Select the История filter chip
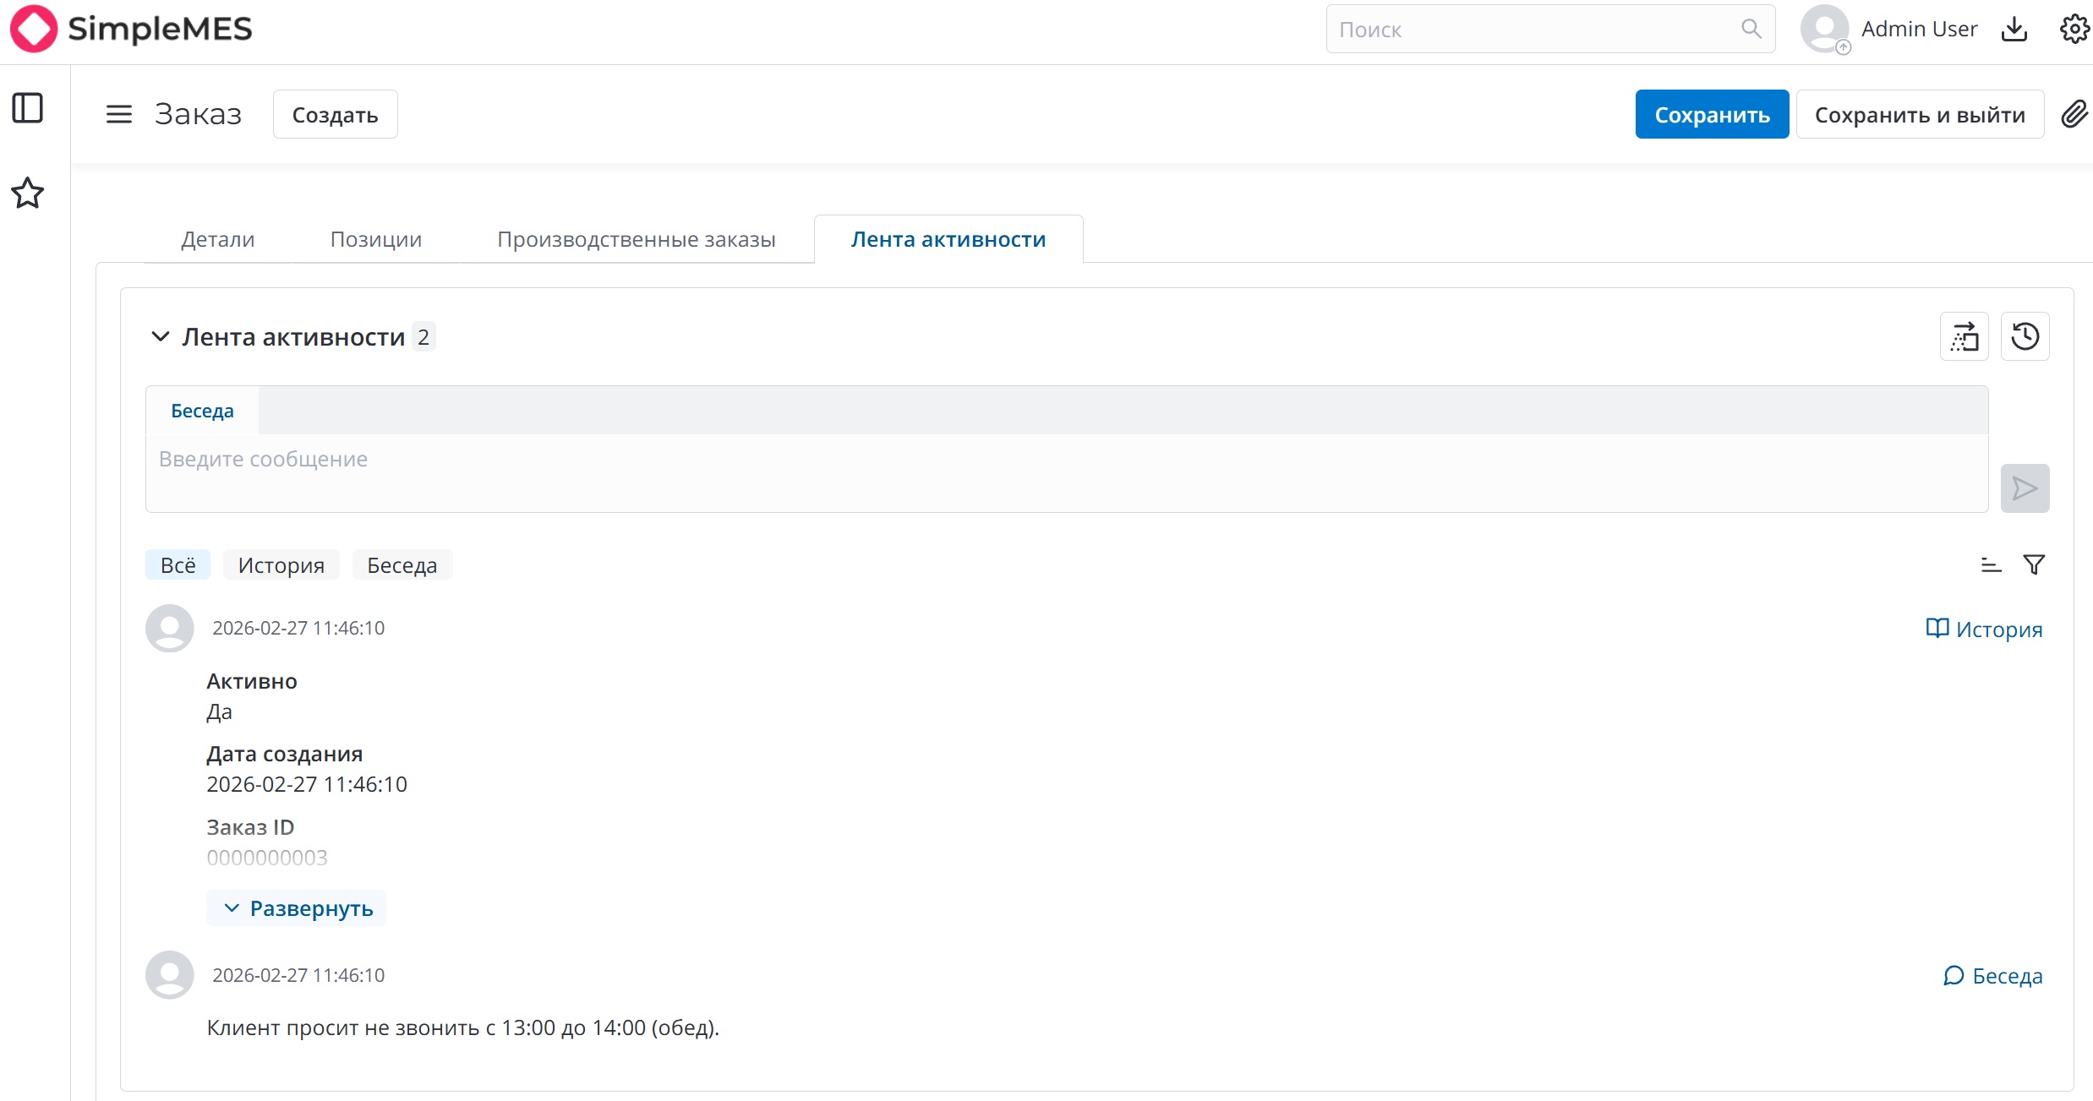This screenshot has height=1101, width=2093. [281, 565]
